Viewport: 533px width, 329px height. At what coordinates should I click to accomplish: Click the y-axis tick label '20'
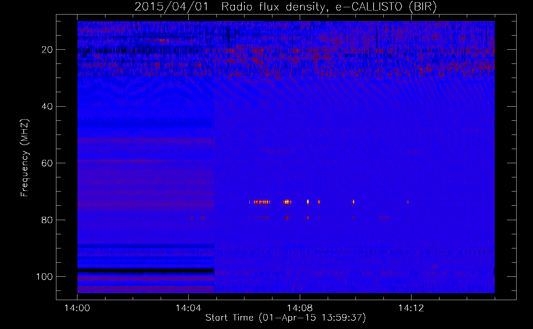click(47, 50)
